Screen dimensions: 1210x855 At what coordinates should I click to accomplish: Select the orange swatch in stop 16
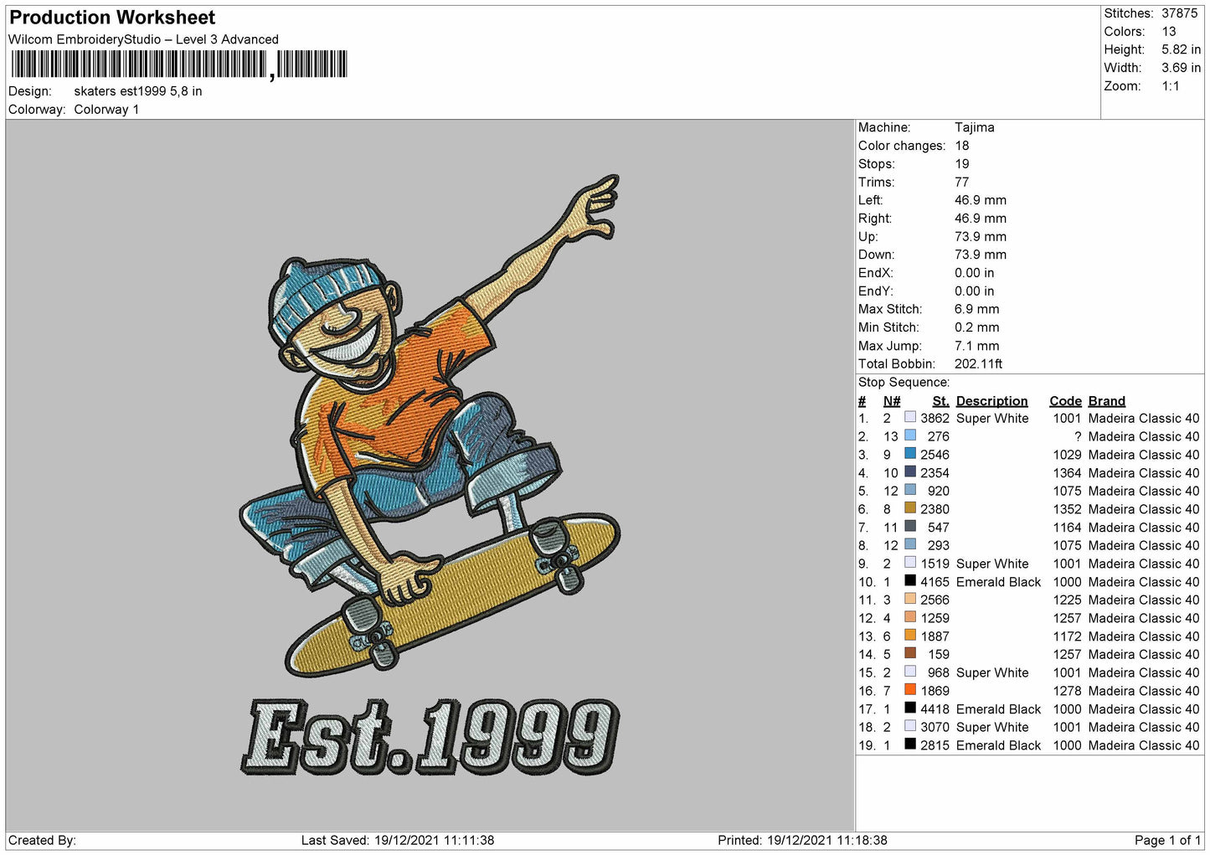[x=910, y=689]
